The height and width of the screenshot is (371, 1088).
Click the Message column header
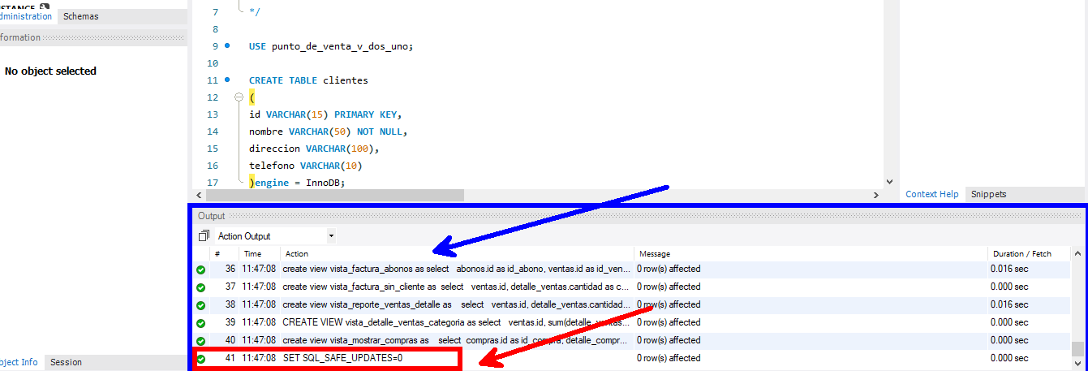(655, 254)
